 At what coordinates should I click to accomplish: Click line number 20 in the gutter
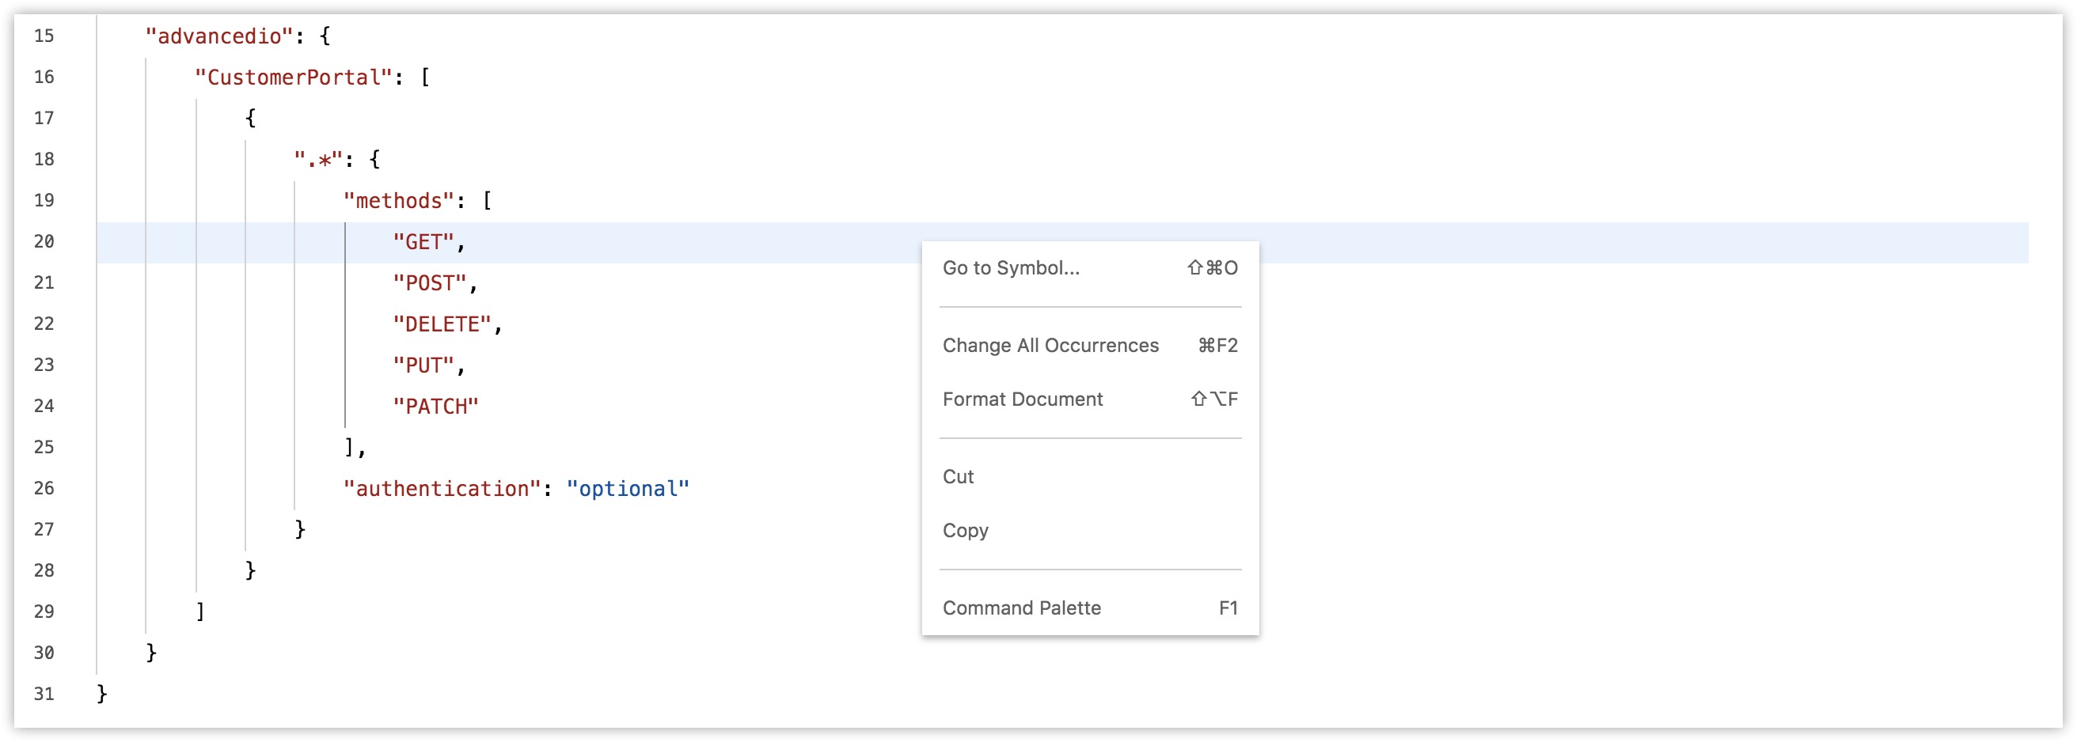click(x=44, y=242)
